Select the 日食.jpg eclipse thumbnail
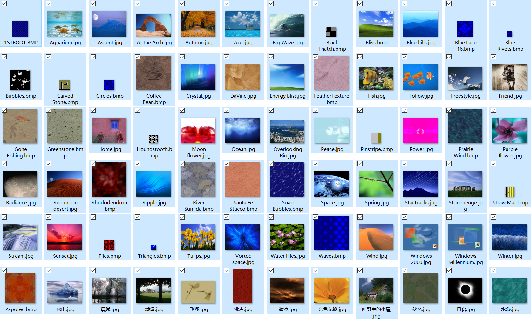 [x=465, y=291]
